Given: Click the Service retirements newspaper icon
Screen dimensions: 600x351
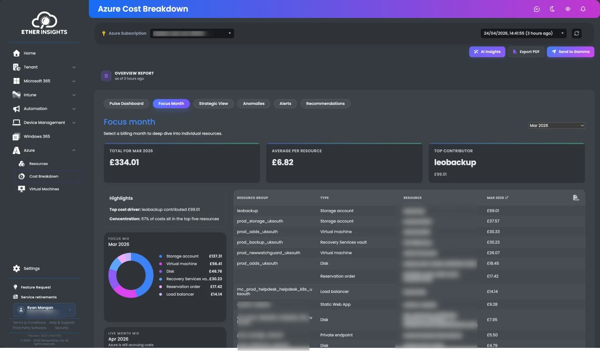Looking at the screenshot, I should tap(16, 297).
